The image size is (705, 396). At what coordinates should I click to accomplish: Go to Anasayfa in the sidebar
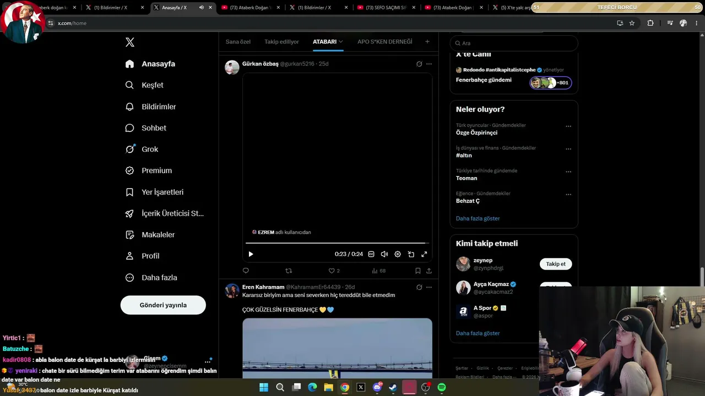tap(150, 64)
